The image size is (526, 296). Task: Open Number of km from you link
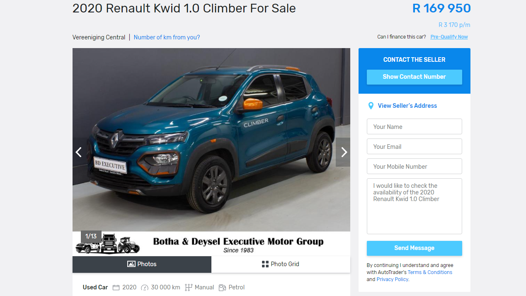click(x=167, y=37)
